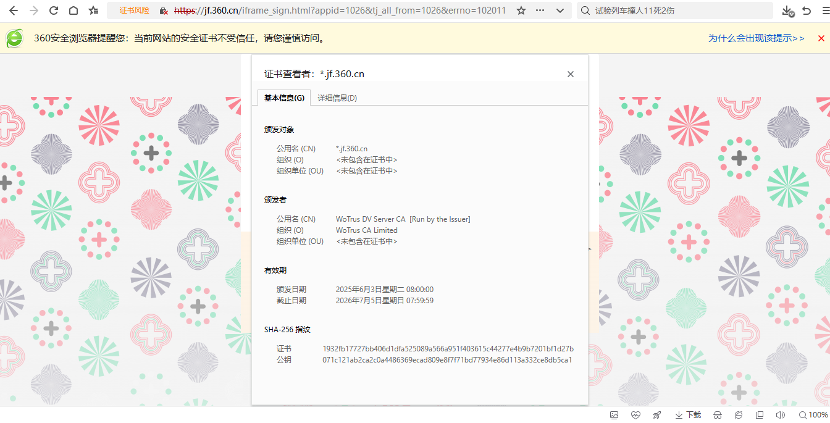This screenshot has height=423, width=830.
Task: Reload the page with the refresh icon
Action: [54, 10]
